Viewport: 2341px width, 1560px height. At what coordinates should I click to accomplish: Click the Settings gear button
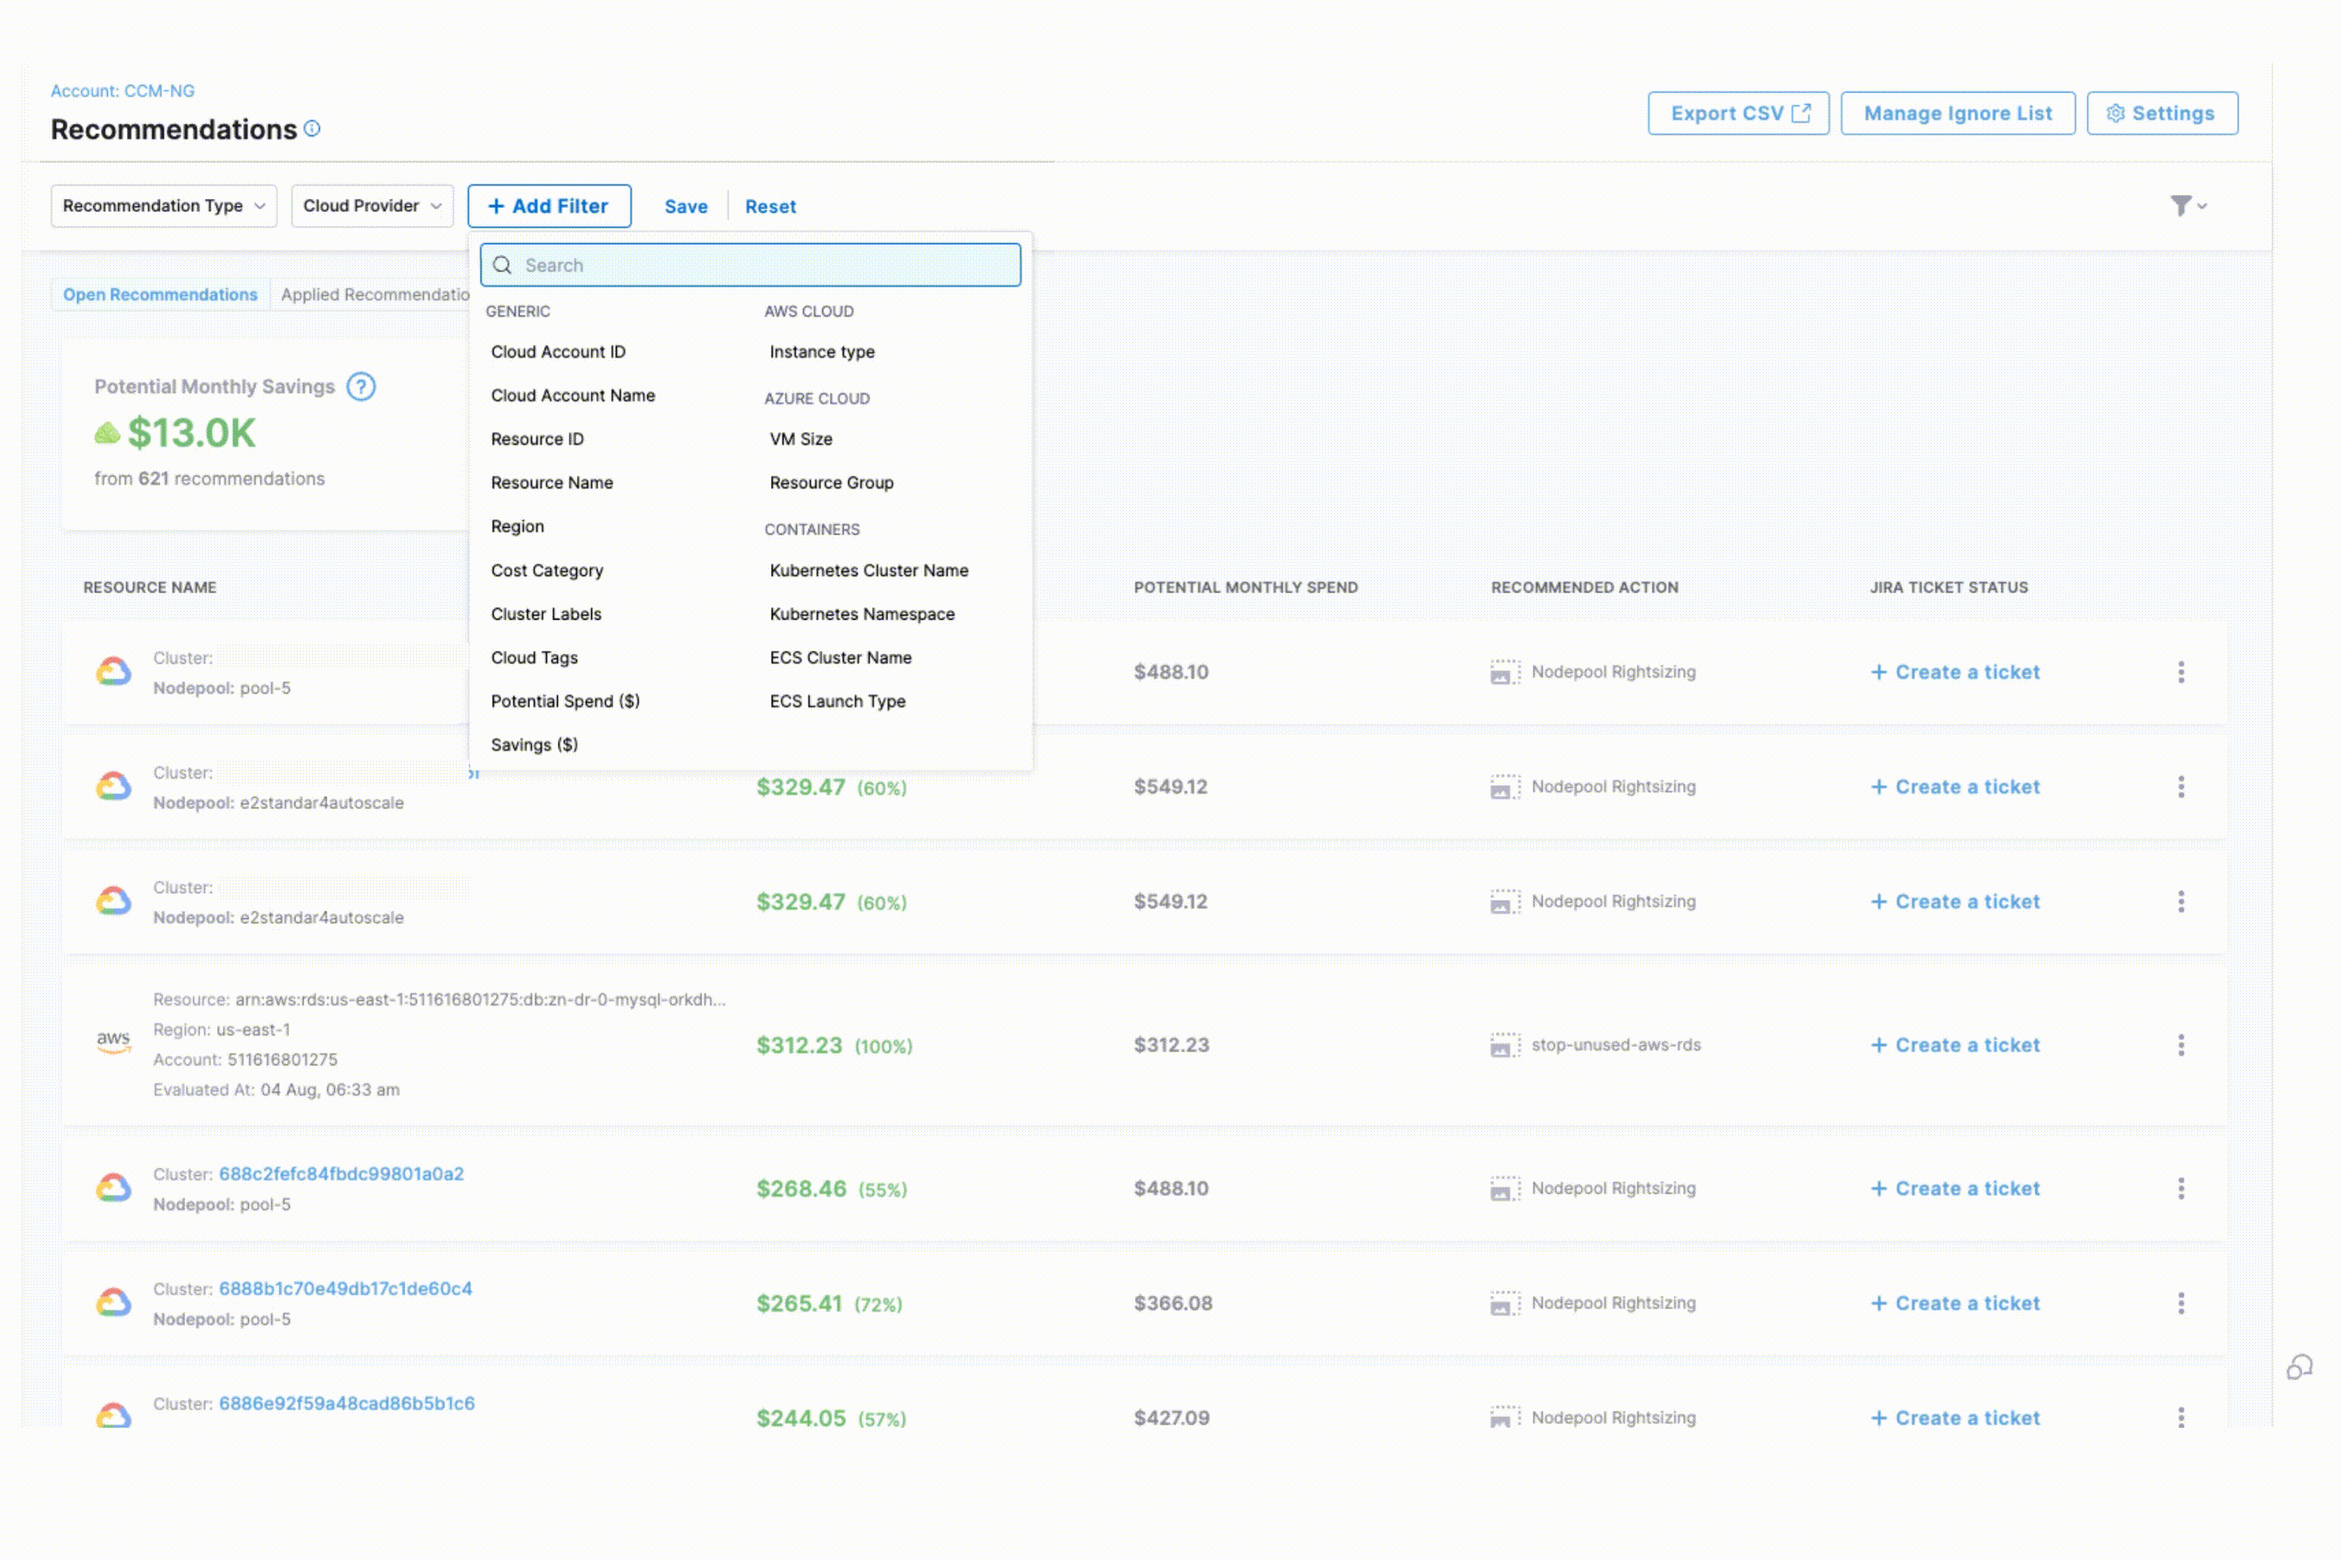tap(2161, 113)
